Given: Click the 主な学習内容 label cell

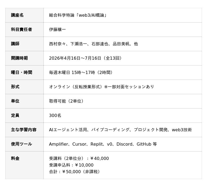Looking at the screenshot, I should pos(24,130).
